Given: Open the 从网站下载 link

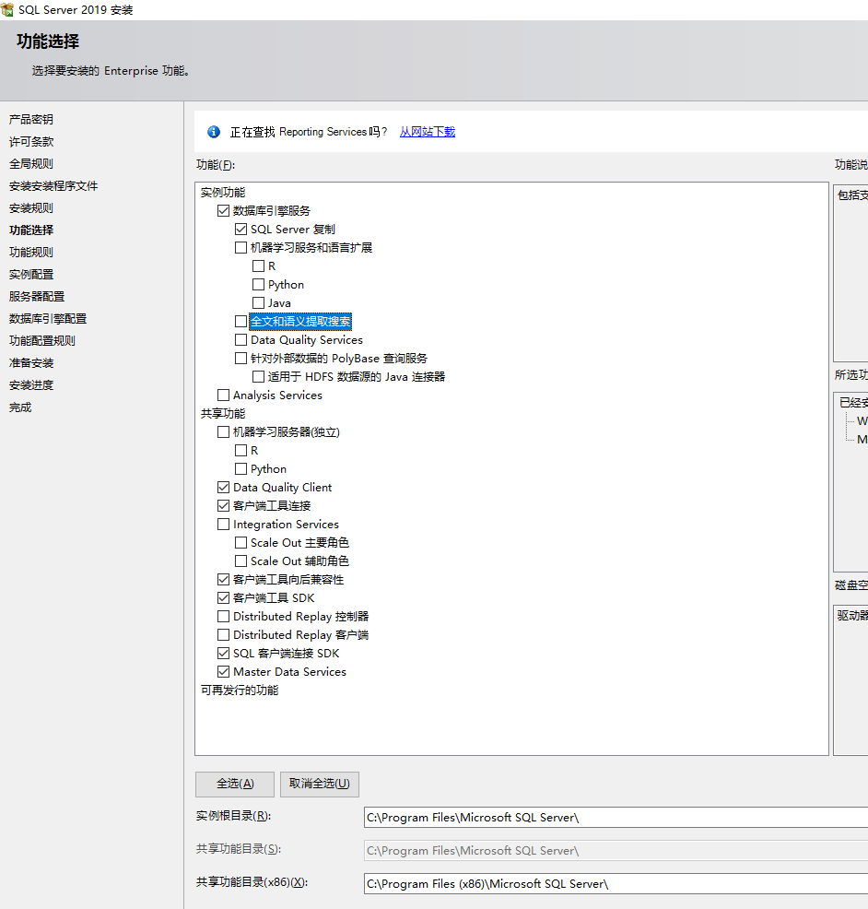Looking at the screenshot, I should 427,132.
